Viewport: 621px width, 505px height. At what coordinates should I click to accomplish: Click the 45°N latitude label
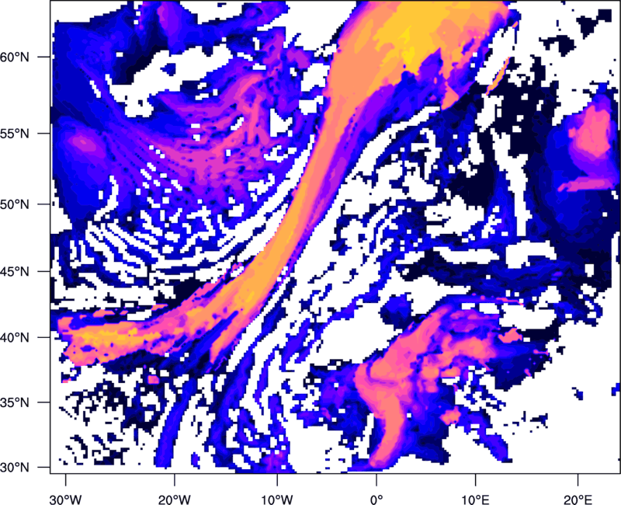tap(15, 271)
